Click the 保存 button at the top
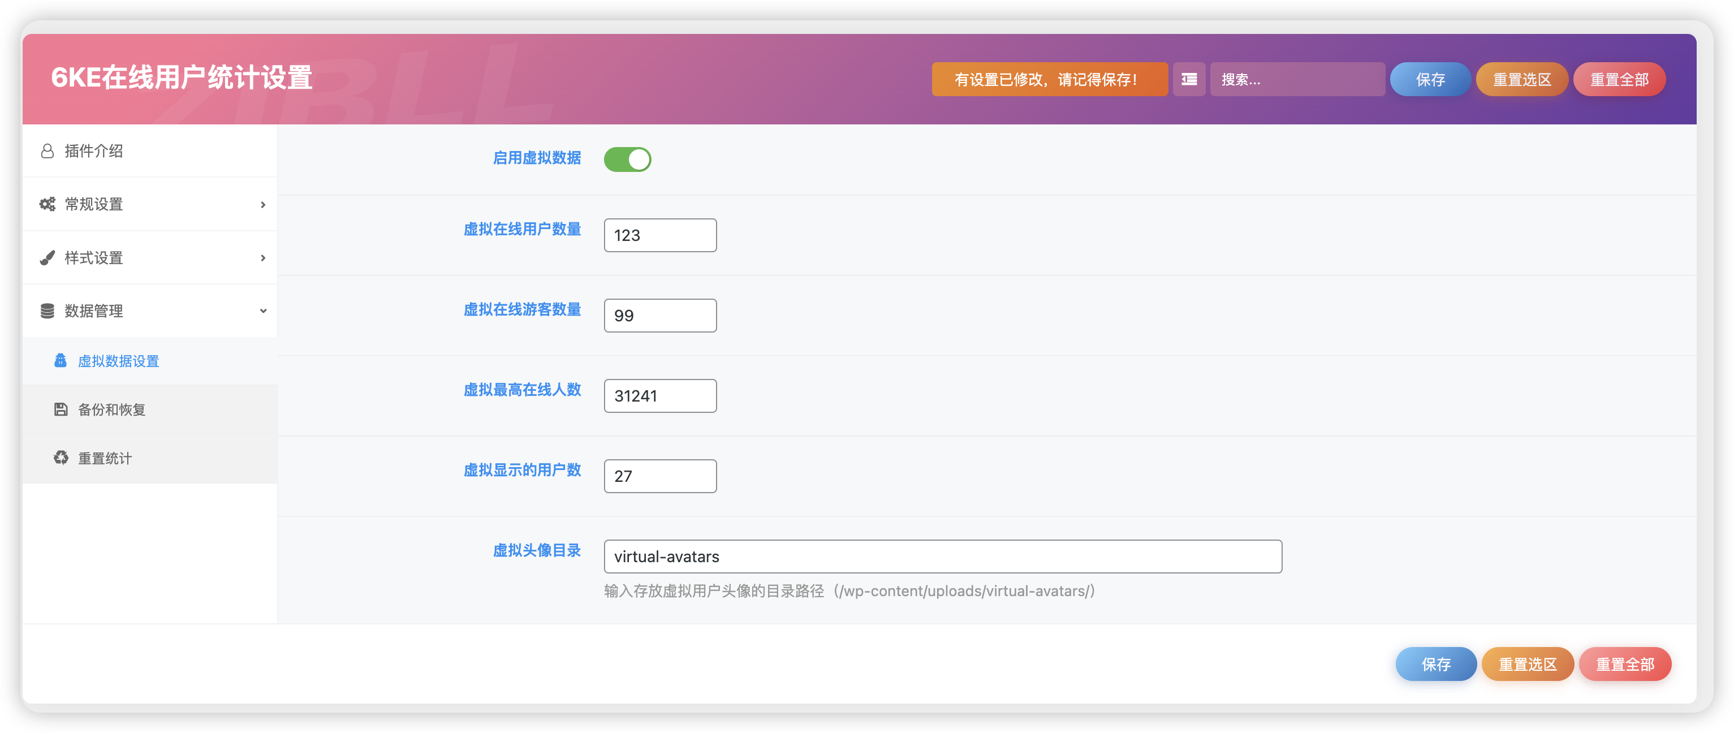This screenshot has width=1734, height=733. (1430, 79)
